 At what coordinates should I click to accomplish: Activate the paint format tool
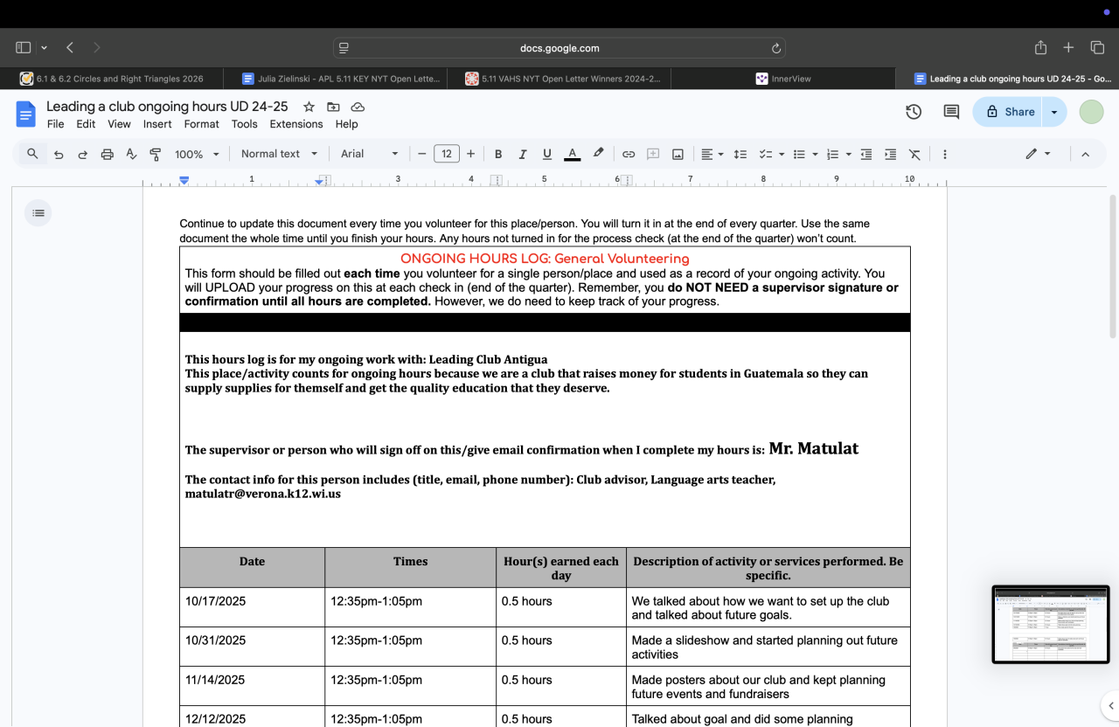click(156, 154)
